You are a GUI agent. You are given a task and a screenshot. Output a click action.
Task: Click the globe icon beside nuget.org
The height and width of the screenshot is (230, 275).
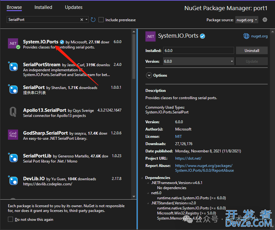[x=246, y=36]
